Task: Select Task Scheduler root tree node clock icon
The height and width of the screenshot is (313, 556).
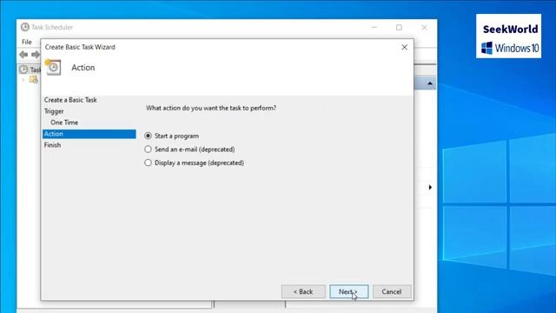Action: [23, 70]
